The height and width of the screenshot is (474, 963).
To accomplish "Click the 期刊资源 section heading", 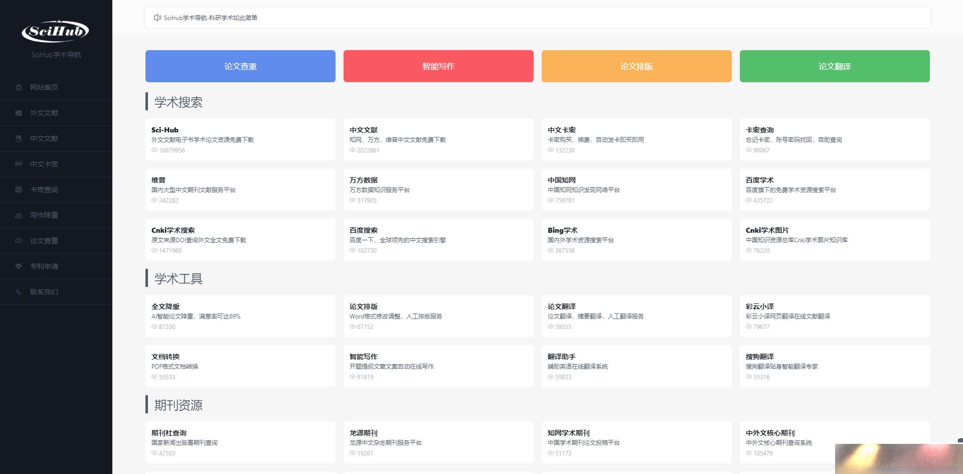I will 179,405.
